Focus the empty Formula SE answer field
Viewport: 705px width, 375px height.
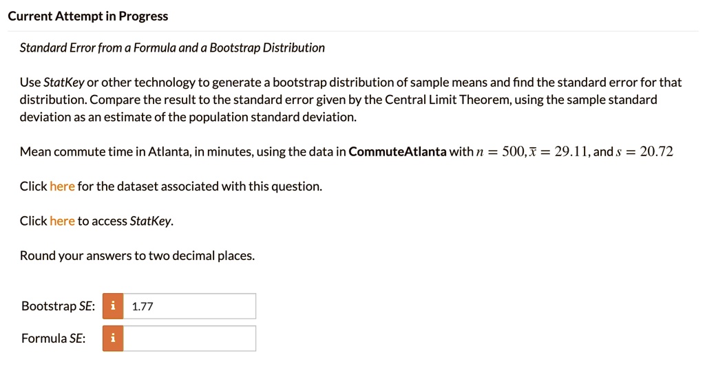(x=189, y=339)
